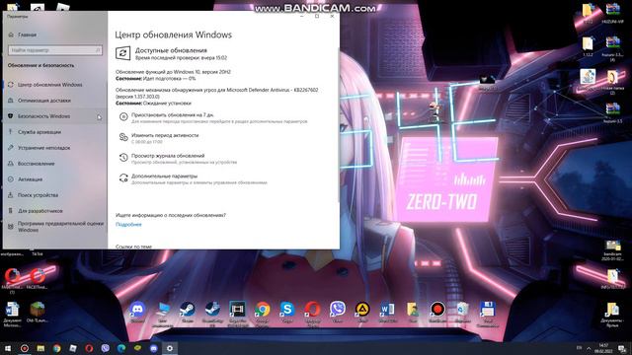Image resolution: width=632 pixels, height=355 pixels.
Task: Launch Steam from desktop shortcut
Action: pos(188,312)
